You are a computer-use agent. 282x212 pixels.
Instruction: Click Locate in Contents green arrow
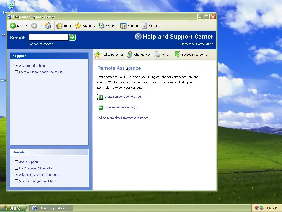pos(177,55)
